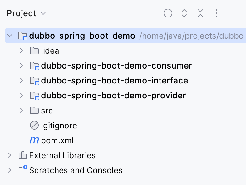246x185 pixels.
Task: Hide the Project tool window
Action: (233, 13)
